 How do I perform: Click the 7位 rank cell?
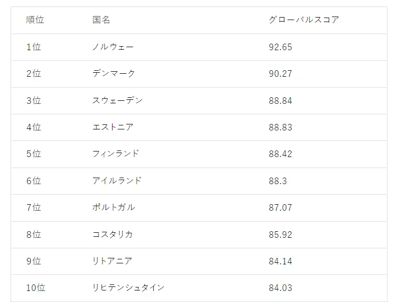(34, 208)
